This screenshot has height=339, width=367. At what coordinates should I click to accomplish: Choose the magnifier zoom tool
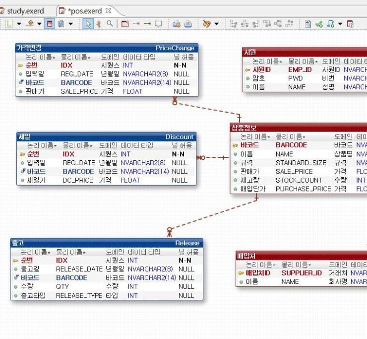[x=109, y=24]
